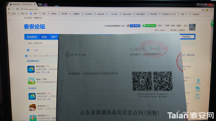This screenshot has width=216, height=121.
Task: Close the 泰安论坛 browser tab
Action: click(35, 4)
